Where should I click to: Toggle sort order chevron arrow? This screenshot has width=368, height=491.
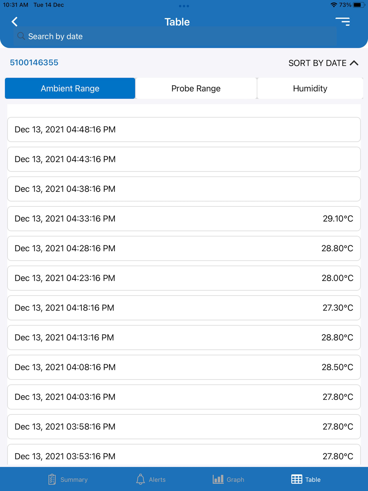354,63
